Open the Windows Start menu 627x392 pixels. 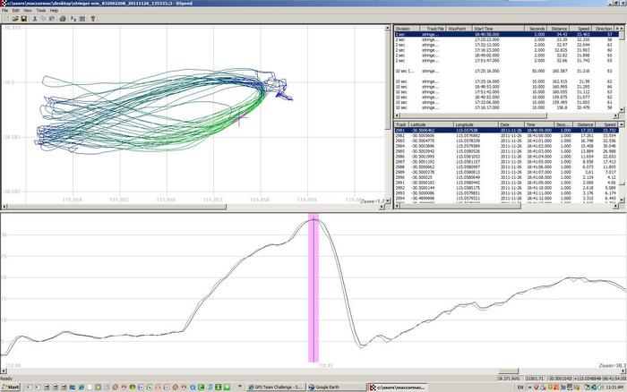(12, 387)
